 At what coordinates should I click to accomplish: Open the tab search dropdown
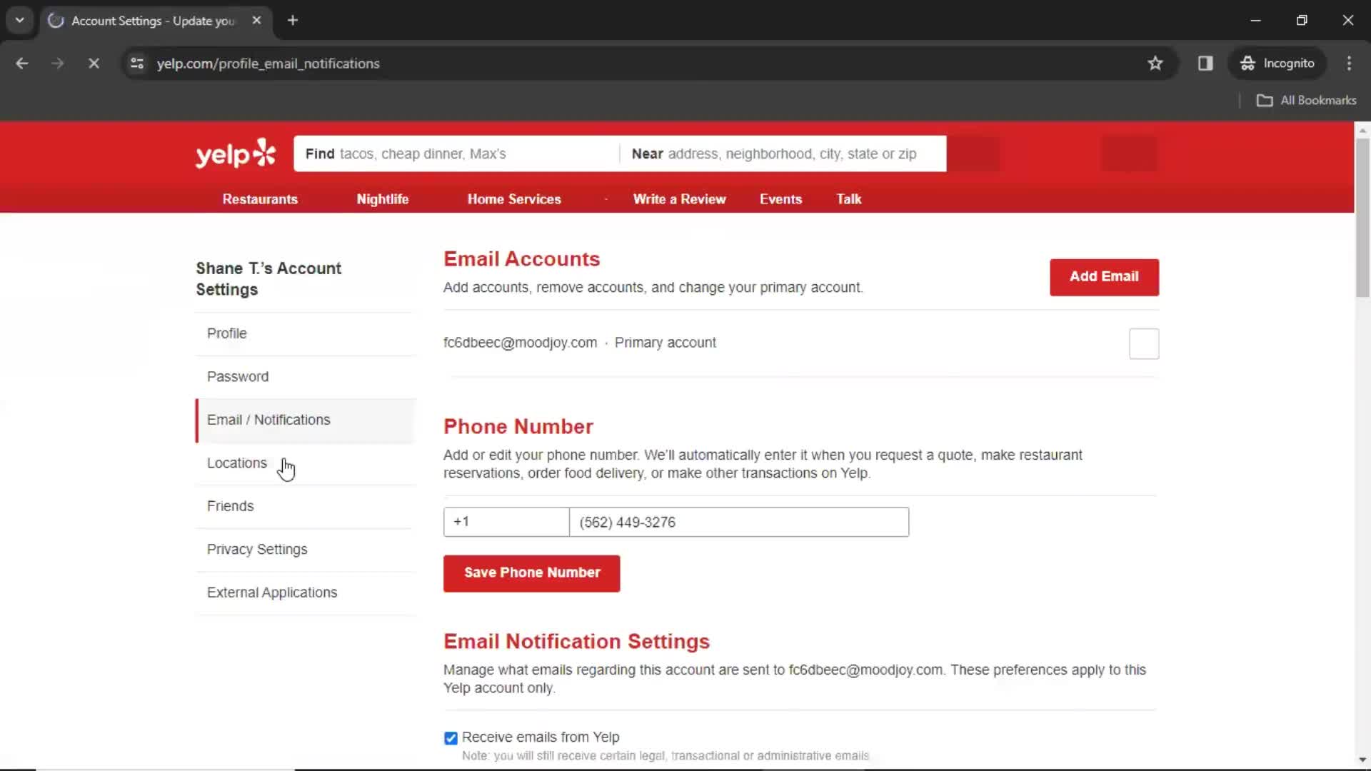point(20,21)
